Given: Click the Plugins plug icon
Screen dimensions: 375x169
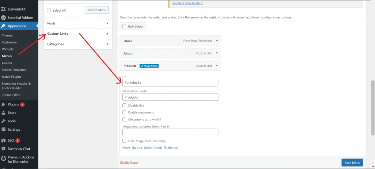Looking at the screenshot, I should tap(3, 104).
